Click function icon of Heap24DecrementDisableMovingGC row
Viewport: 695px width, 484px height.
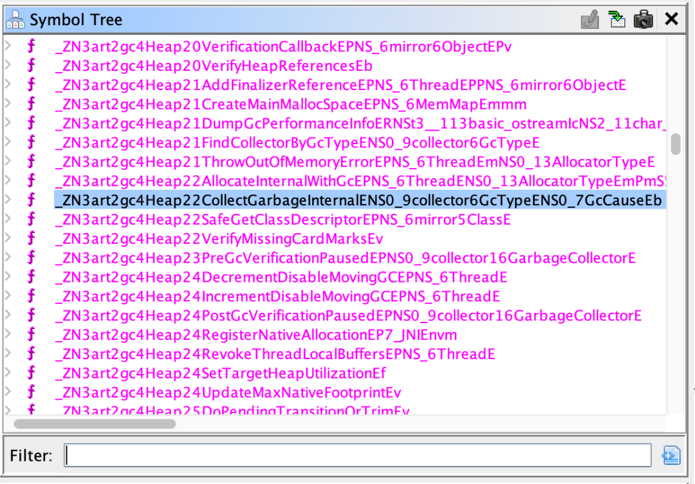coord(31,277)
